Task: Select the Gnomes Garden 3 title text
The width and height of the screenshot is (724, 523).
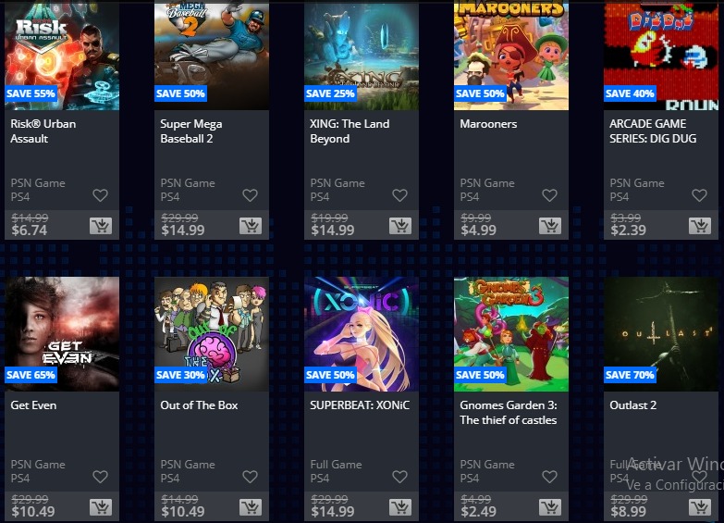Action: [x=509, y=413]
